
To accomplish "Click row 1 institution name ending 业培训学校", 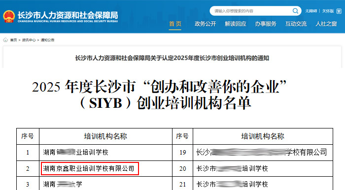I will [x=76, y=152].
